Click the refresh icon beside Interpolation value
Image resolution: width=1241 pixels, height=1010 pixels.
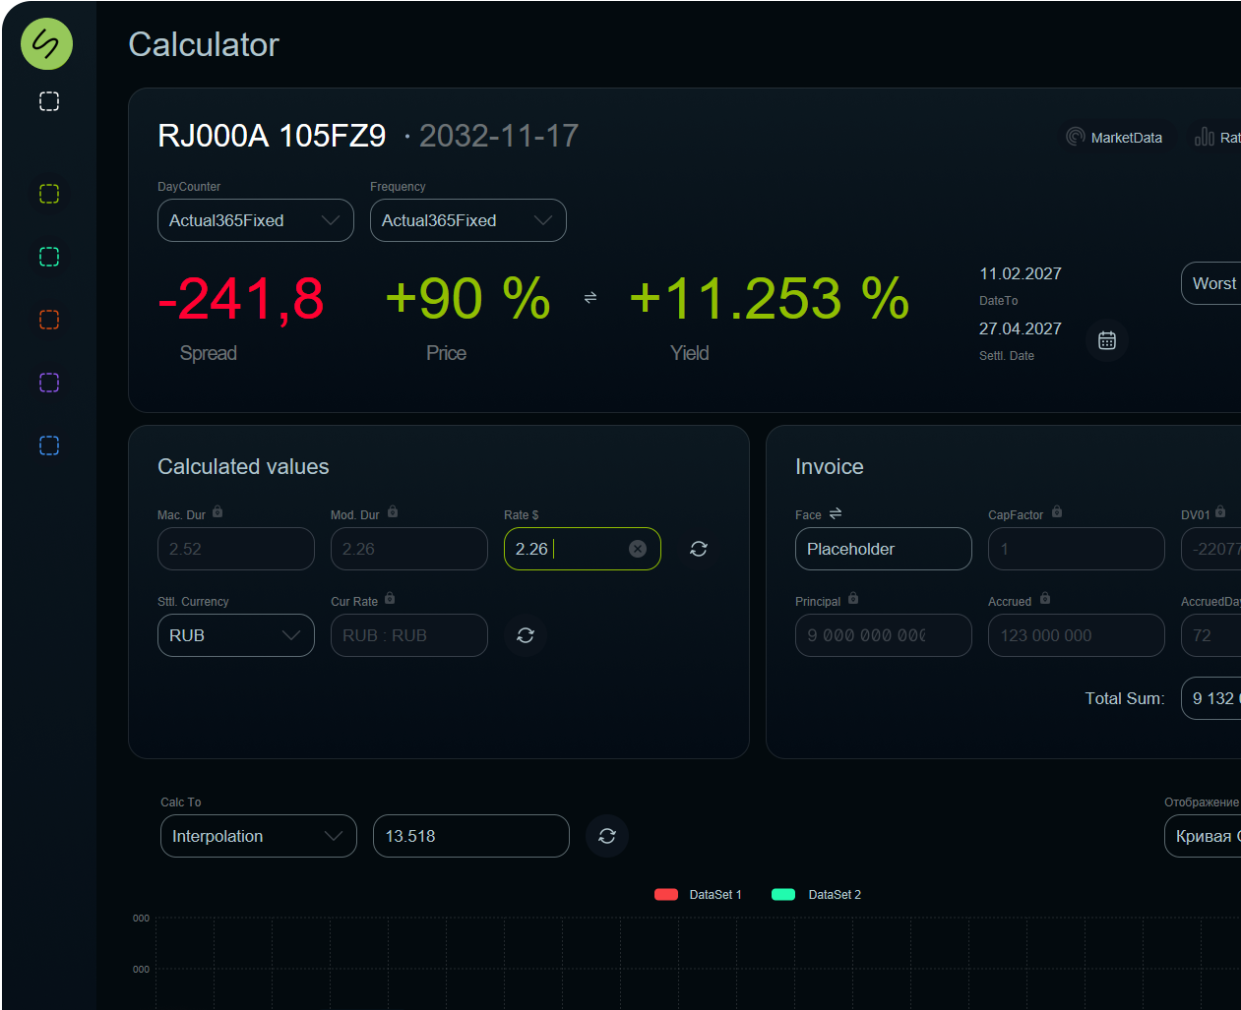(607, 836)
